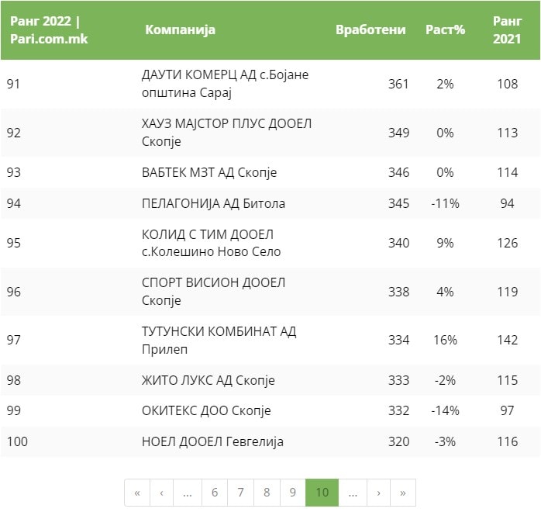Go to previous page with single-left arrow
Screen dimensions: 541x519
click(161, 493)
